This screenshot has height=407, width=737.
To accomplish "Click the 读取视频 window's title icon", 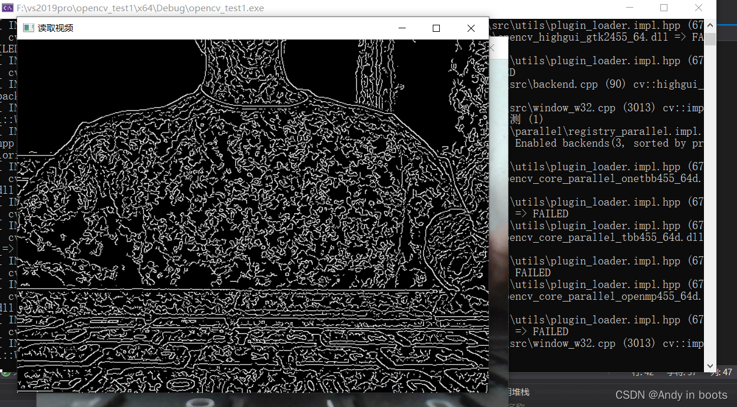I will 28,28.
